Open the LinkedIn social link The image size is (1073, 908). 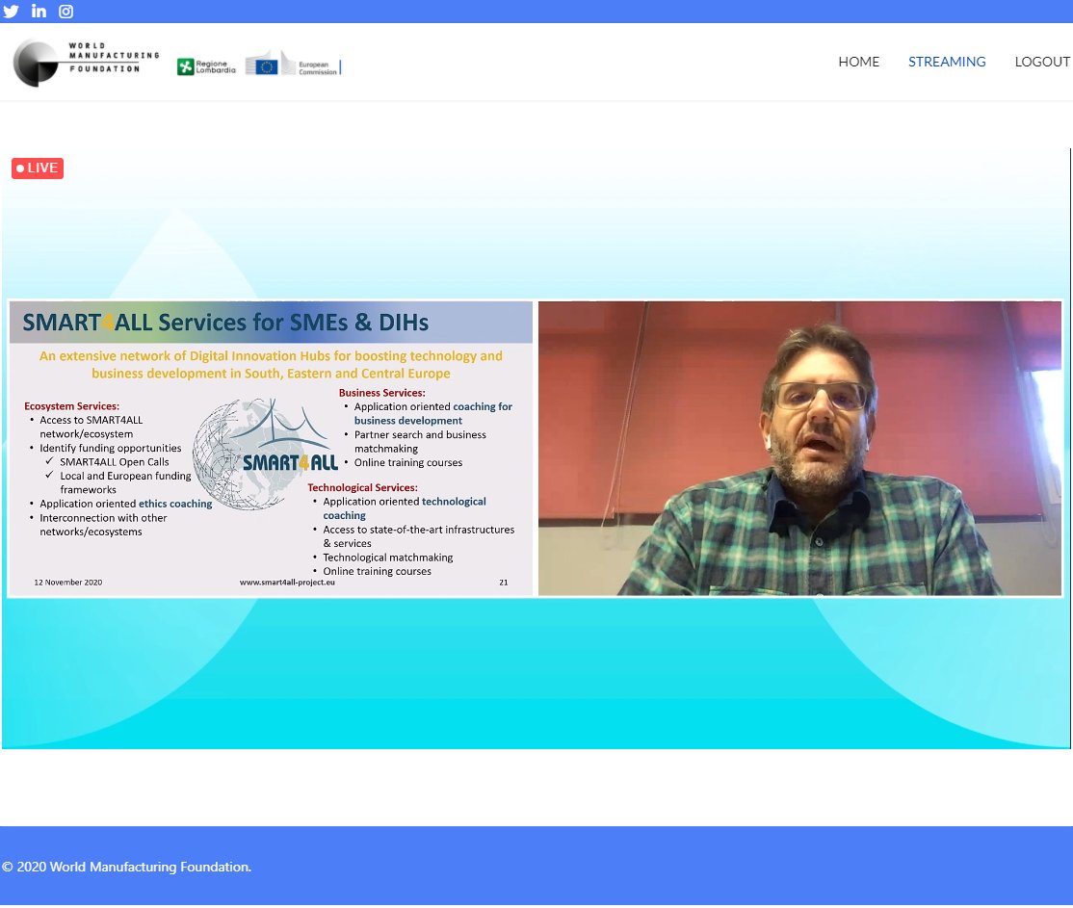[x=39, y=11]
